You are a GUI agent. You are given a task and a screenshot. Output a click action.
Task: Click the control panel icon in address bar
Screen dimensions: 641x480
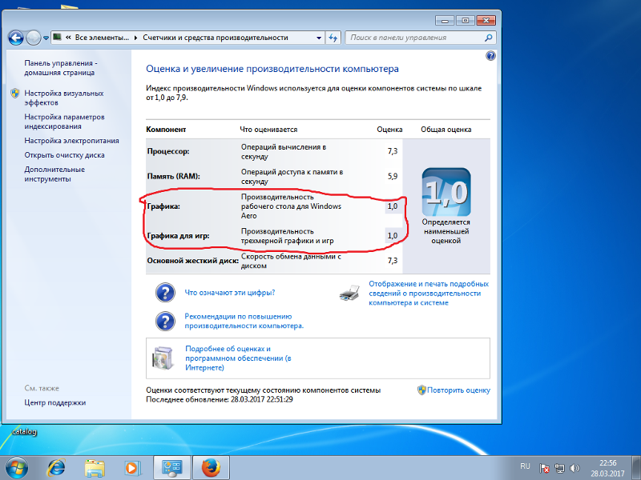coord(57,37)
